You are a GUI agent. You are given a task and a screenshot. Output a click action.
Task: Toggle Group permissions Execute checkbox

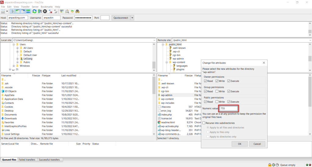tap(229, 91)
